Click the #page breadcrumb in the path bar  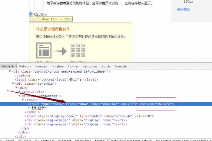10,140
